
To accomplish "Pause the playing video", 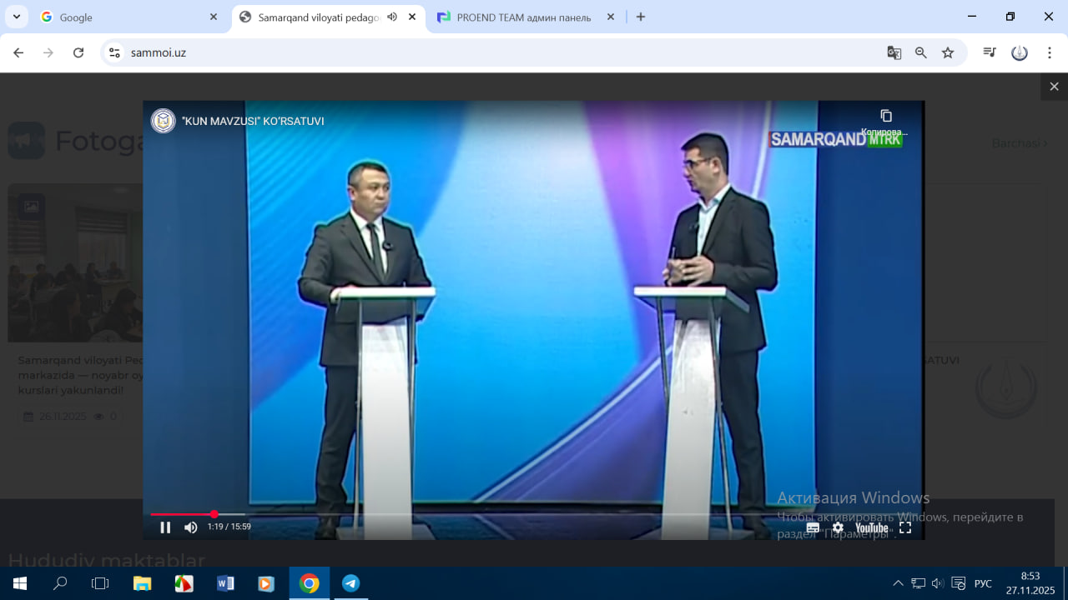I will pos(165,527).
